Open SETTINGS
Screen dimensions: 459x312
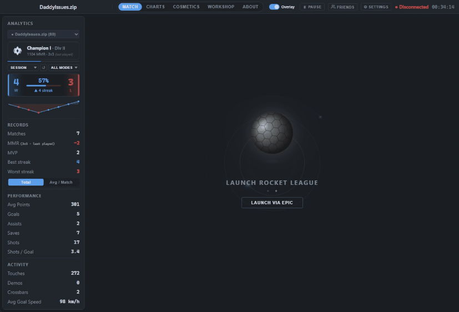[x=376, y=7]
